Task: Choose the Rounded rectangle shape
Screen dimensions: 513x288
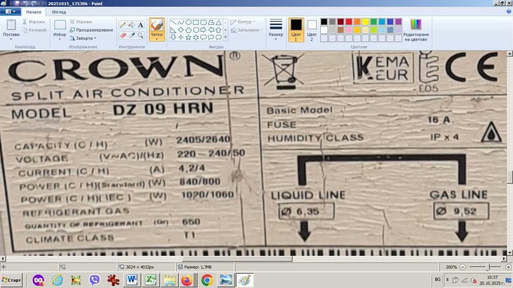Action: [x=204, y=23]
